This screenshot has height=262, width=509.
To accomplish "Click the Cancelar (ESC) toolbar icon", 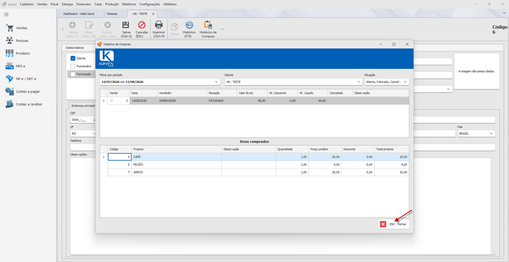I will [x=142, y=25].
